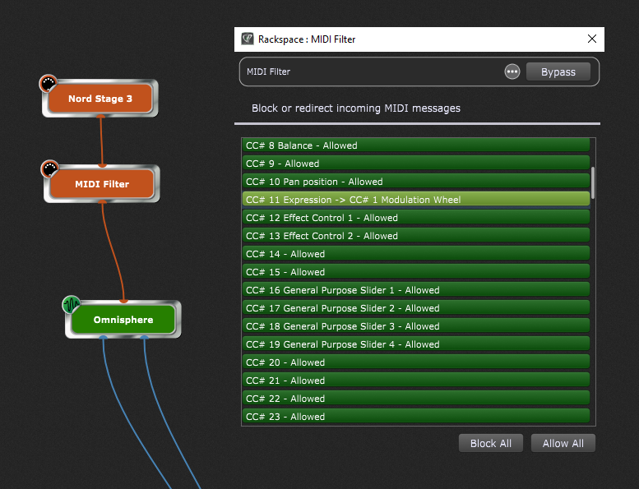The image size is (639, 489).
Task: Open the three-dots options menu beside Bypass
Action: pos(512,72)
